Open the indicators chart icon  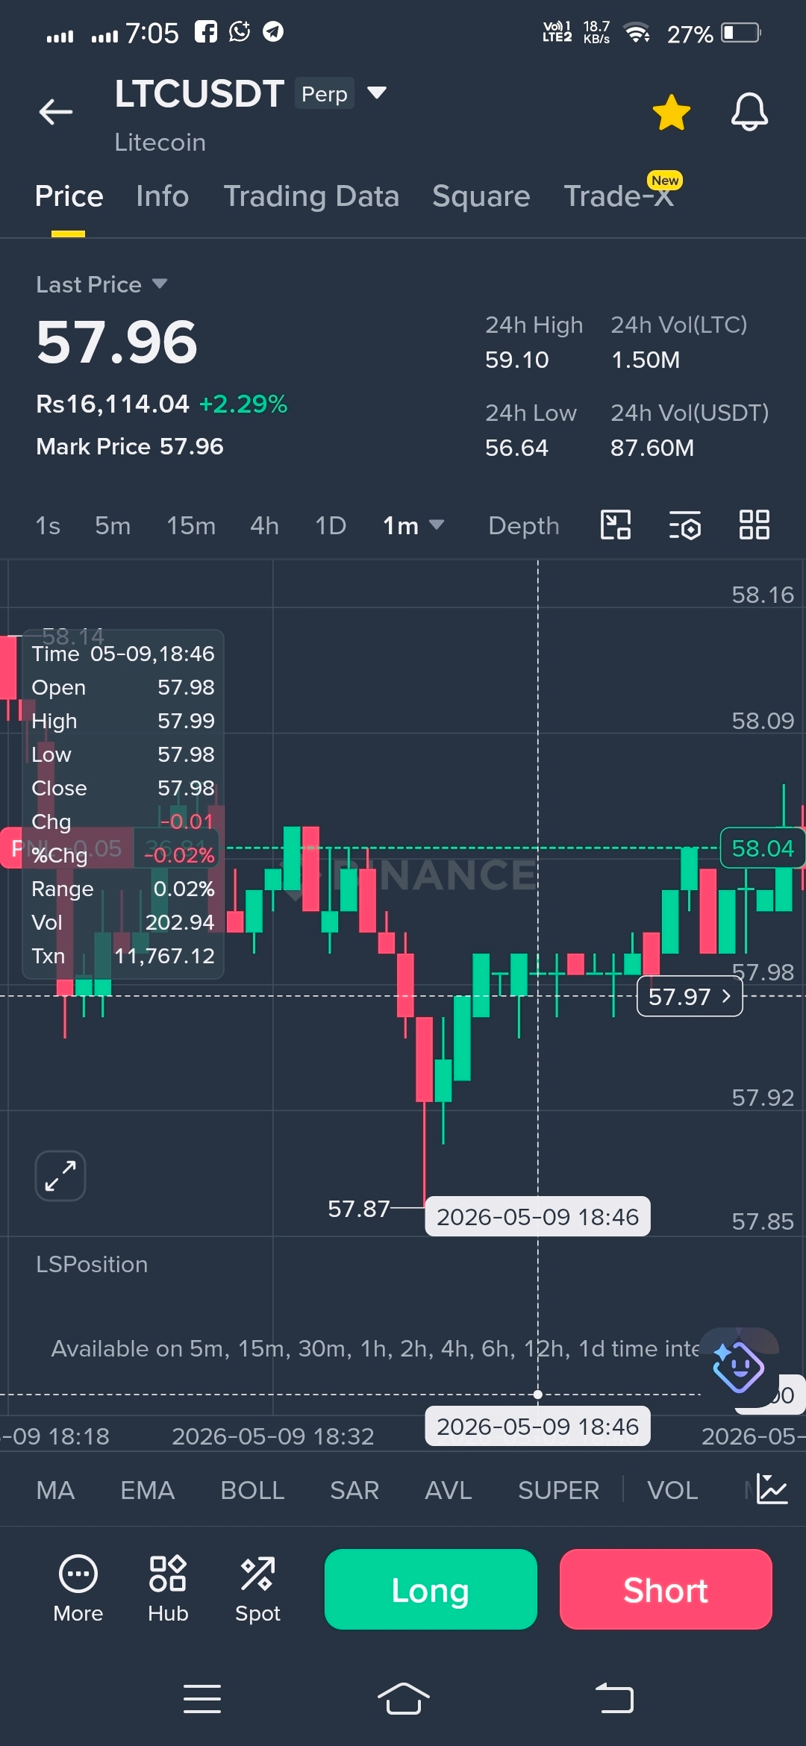772,1489
